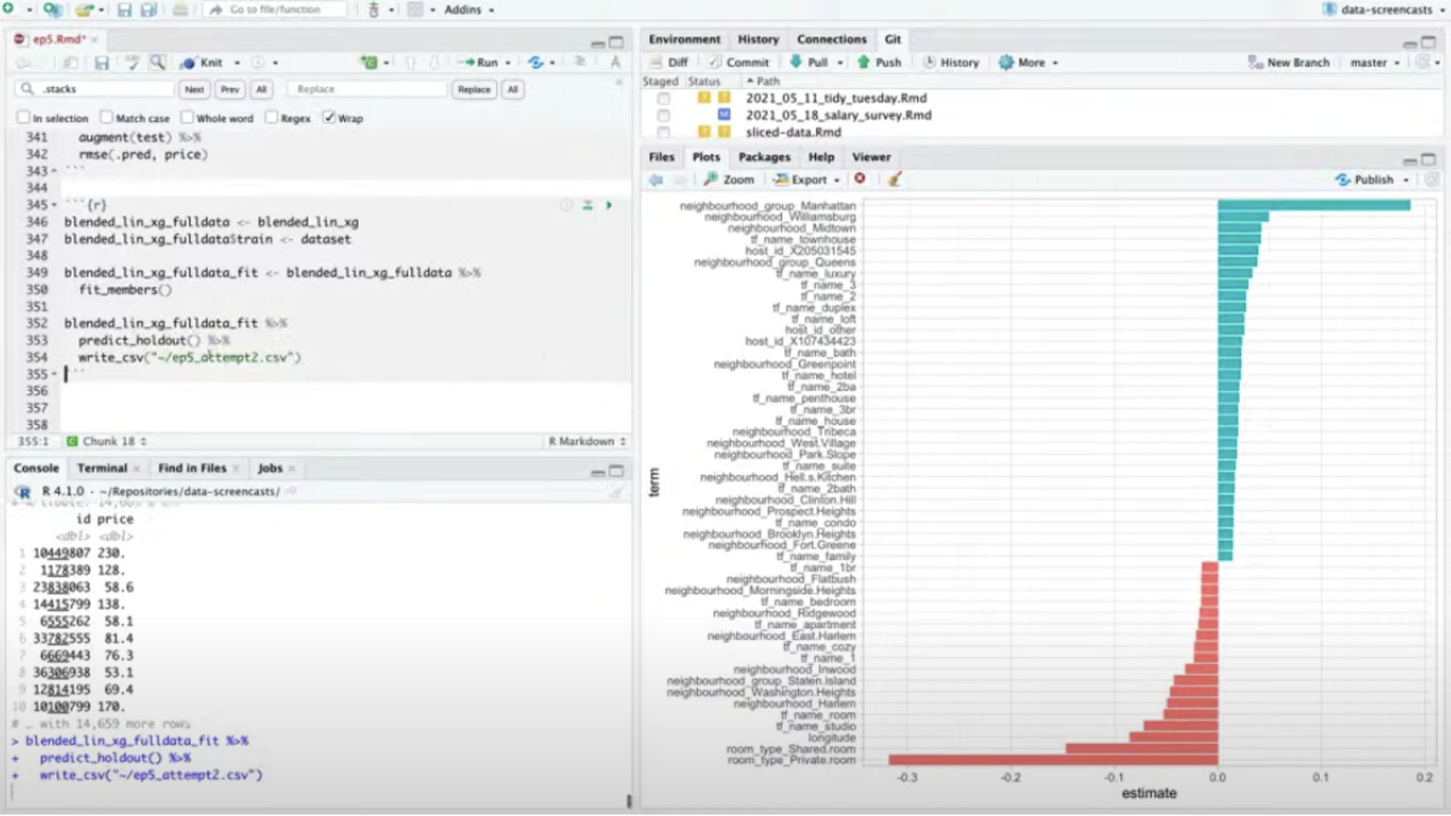Click the Go to file/function field
This screenshot has width=1451, height=816.
pyautogui.click(x=276, y=10)
